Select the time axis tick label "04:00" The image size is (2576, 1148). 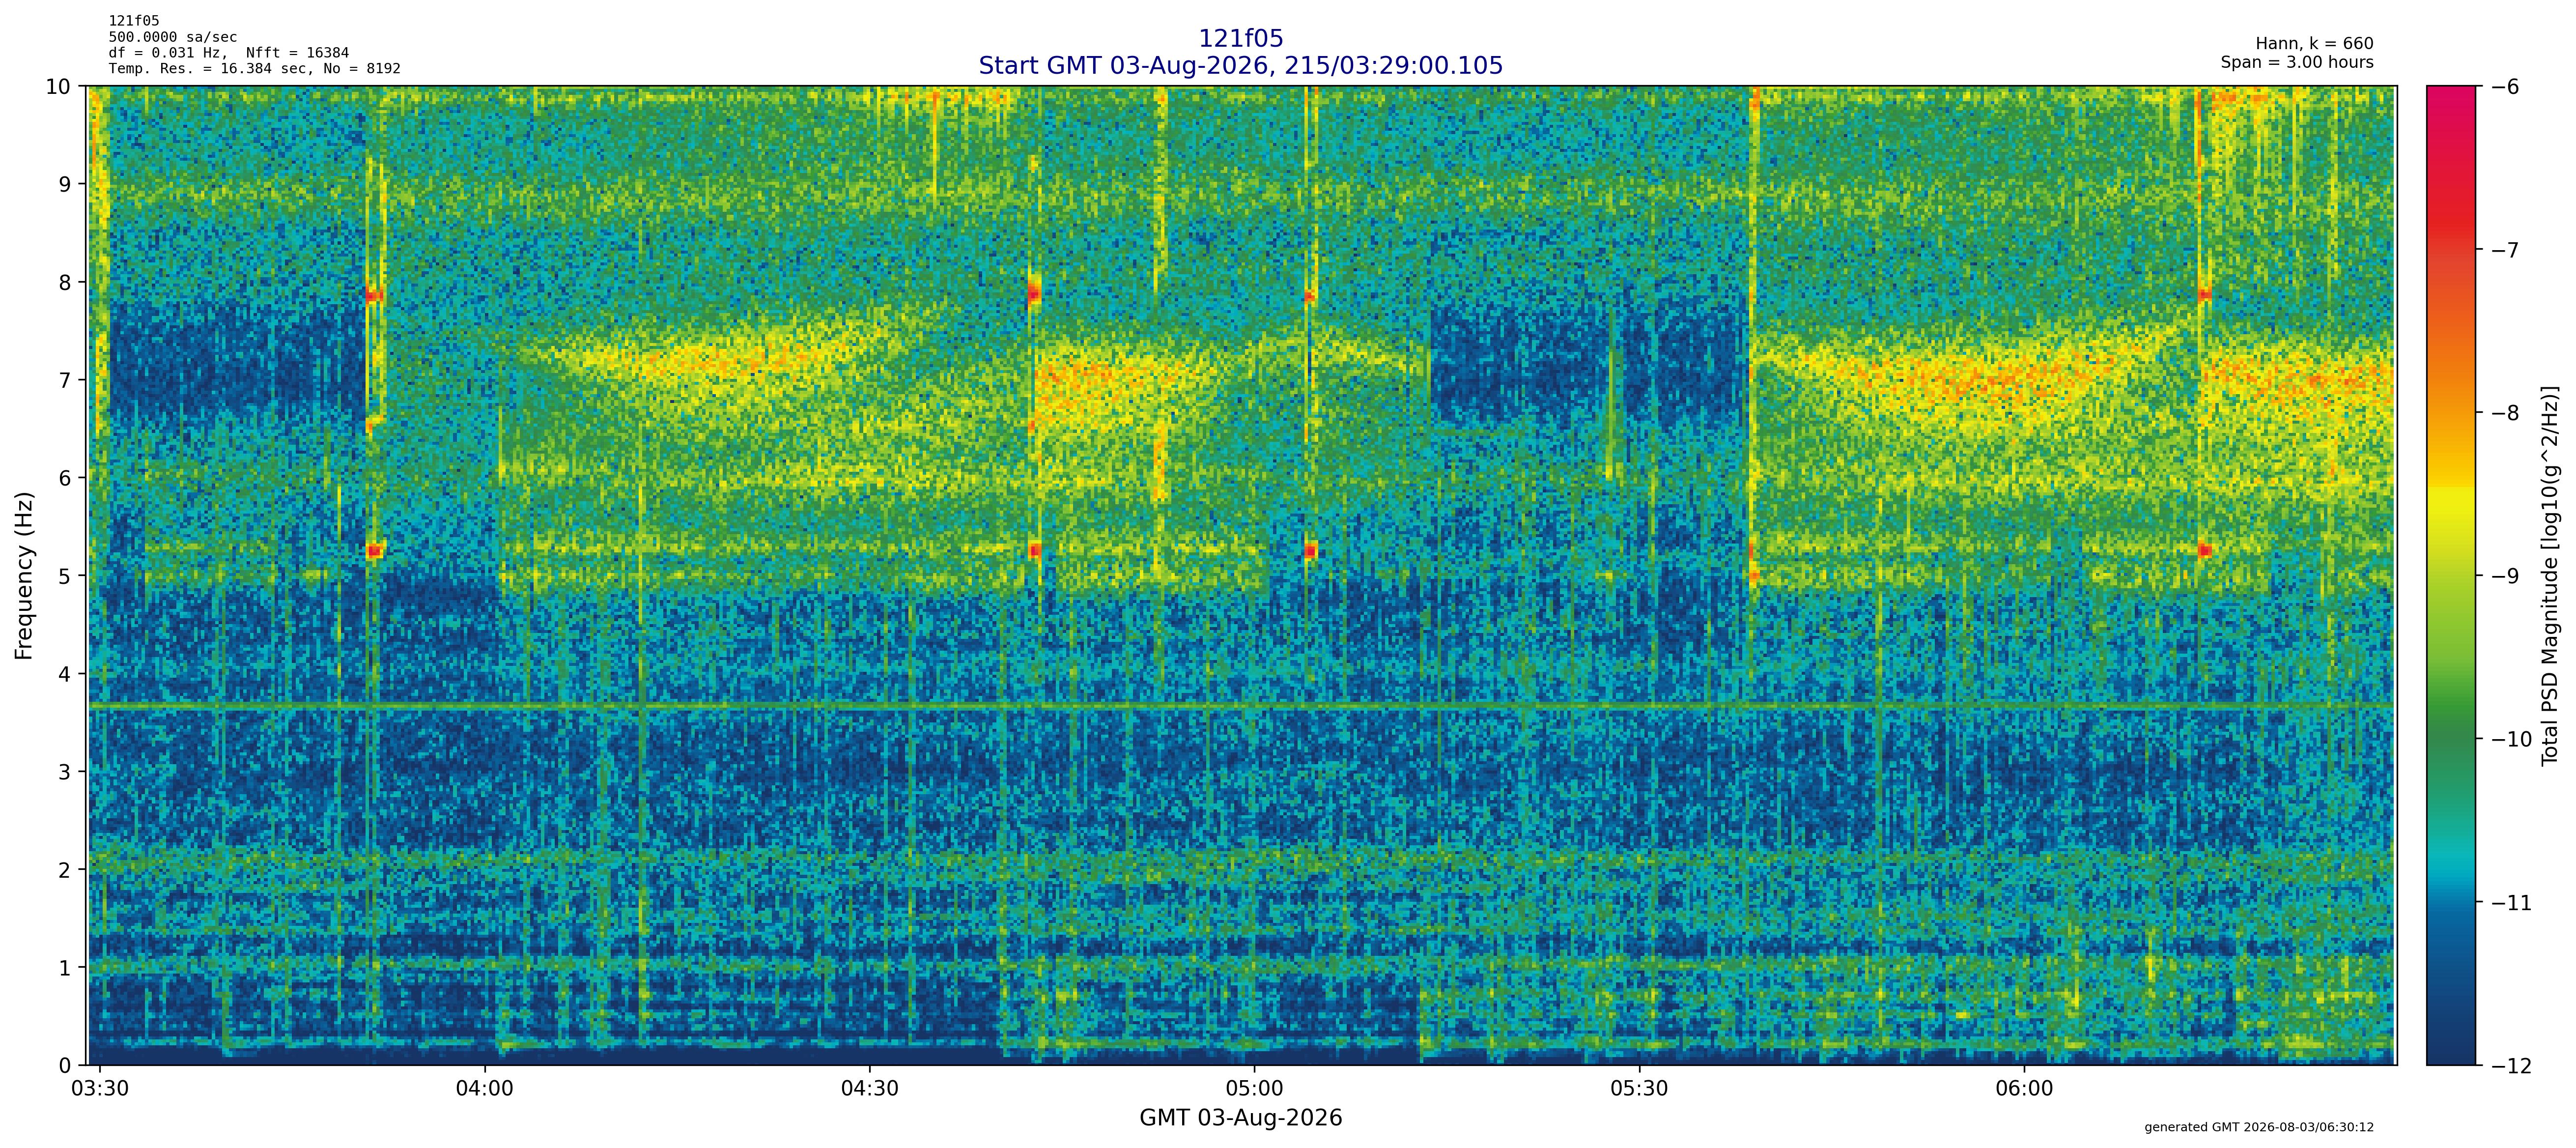pos(485,1089)
